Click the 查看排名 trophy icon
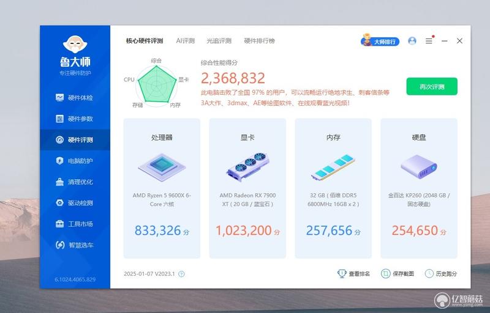The width and height of the screenshot is (490, 313). tap(342, 274)
